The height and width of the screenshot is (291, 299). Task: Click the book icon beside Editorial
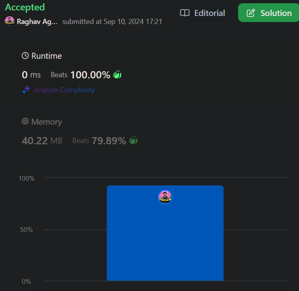[184, 13]
